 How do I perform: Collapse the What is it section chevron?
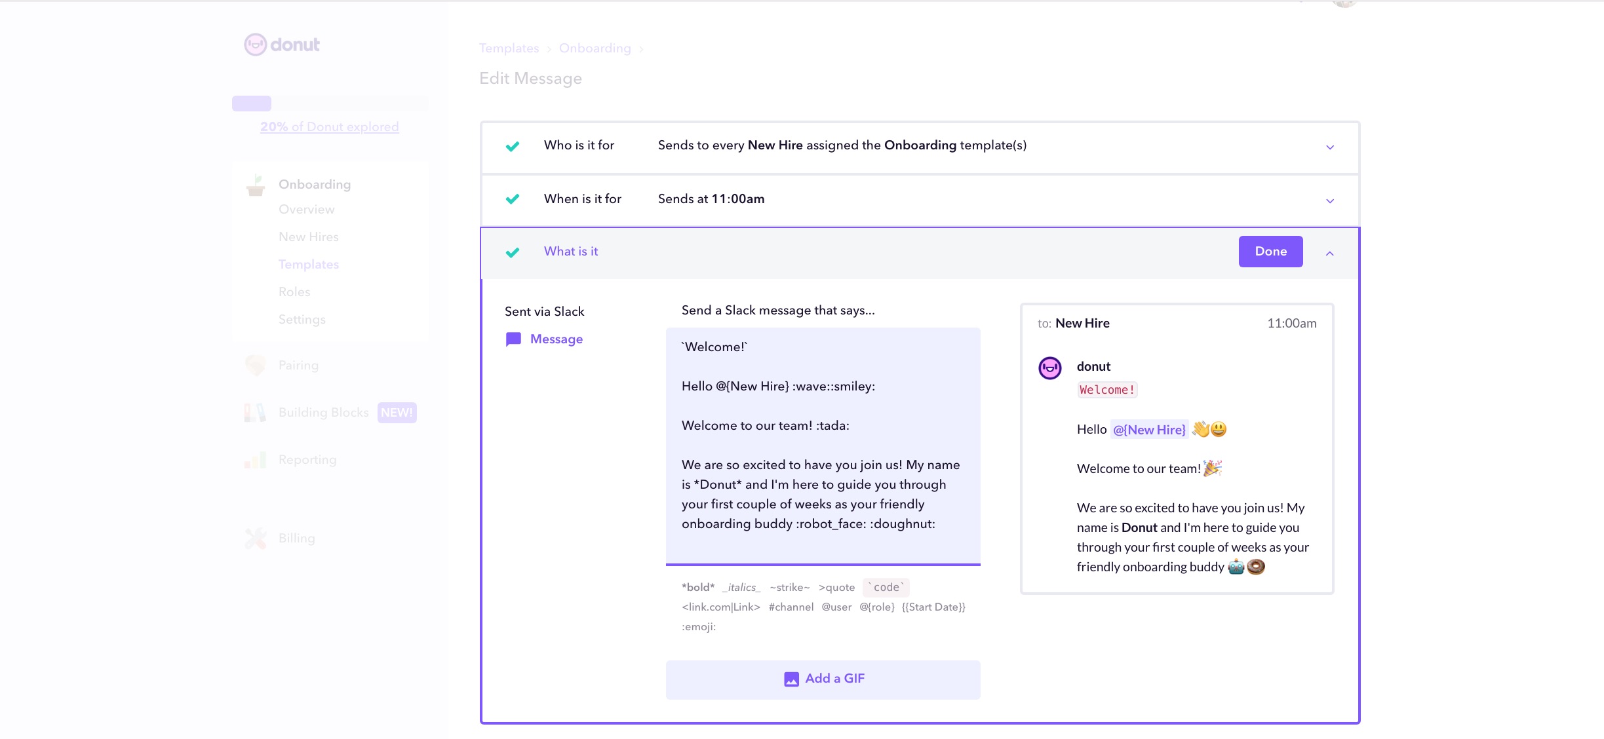click(x=1330, y=254)
